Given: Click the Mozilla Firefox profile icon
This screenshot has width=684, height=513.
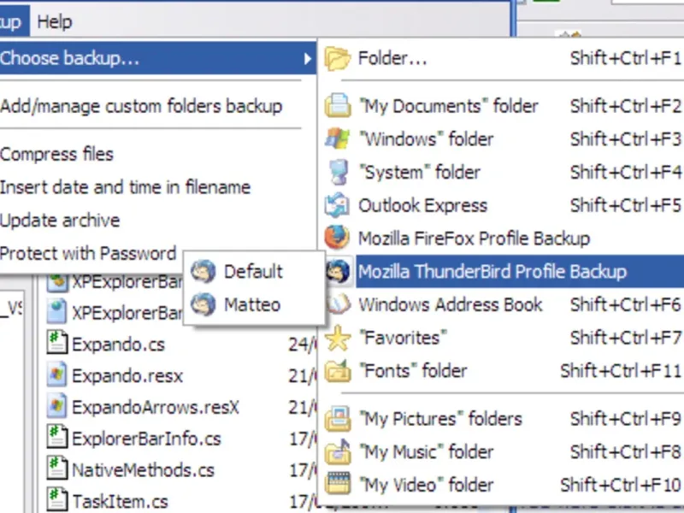Looking at the screenshot, I should point(339,239).
